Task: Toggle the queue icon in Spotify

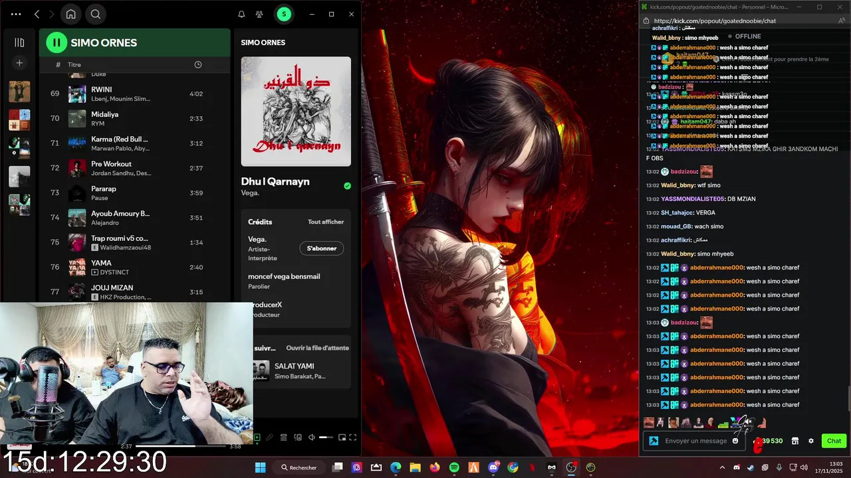Action: (284, 438)
